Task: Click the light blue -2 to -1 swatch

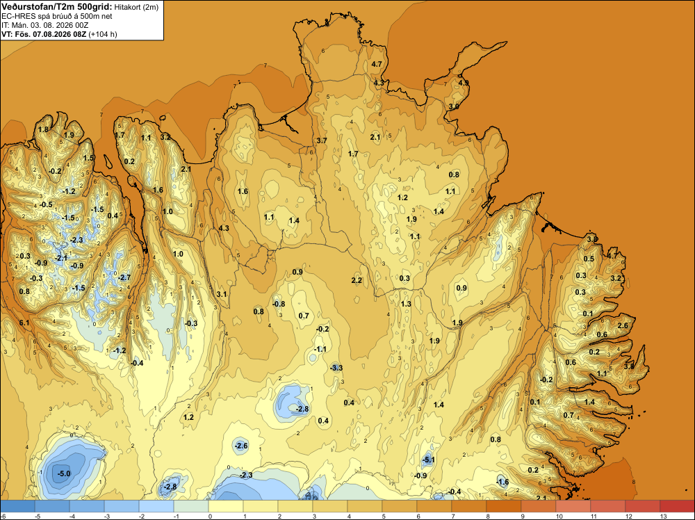Action: (x=156, y=506)
